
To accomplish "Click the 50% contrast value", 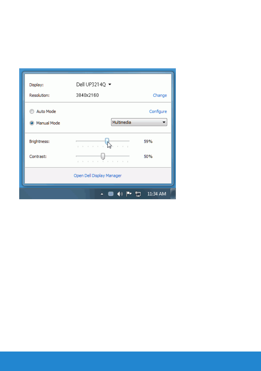I will coord(148,156).
